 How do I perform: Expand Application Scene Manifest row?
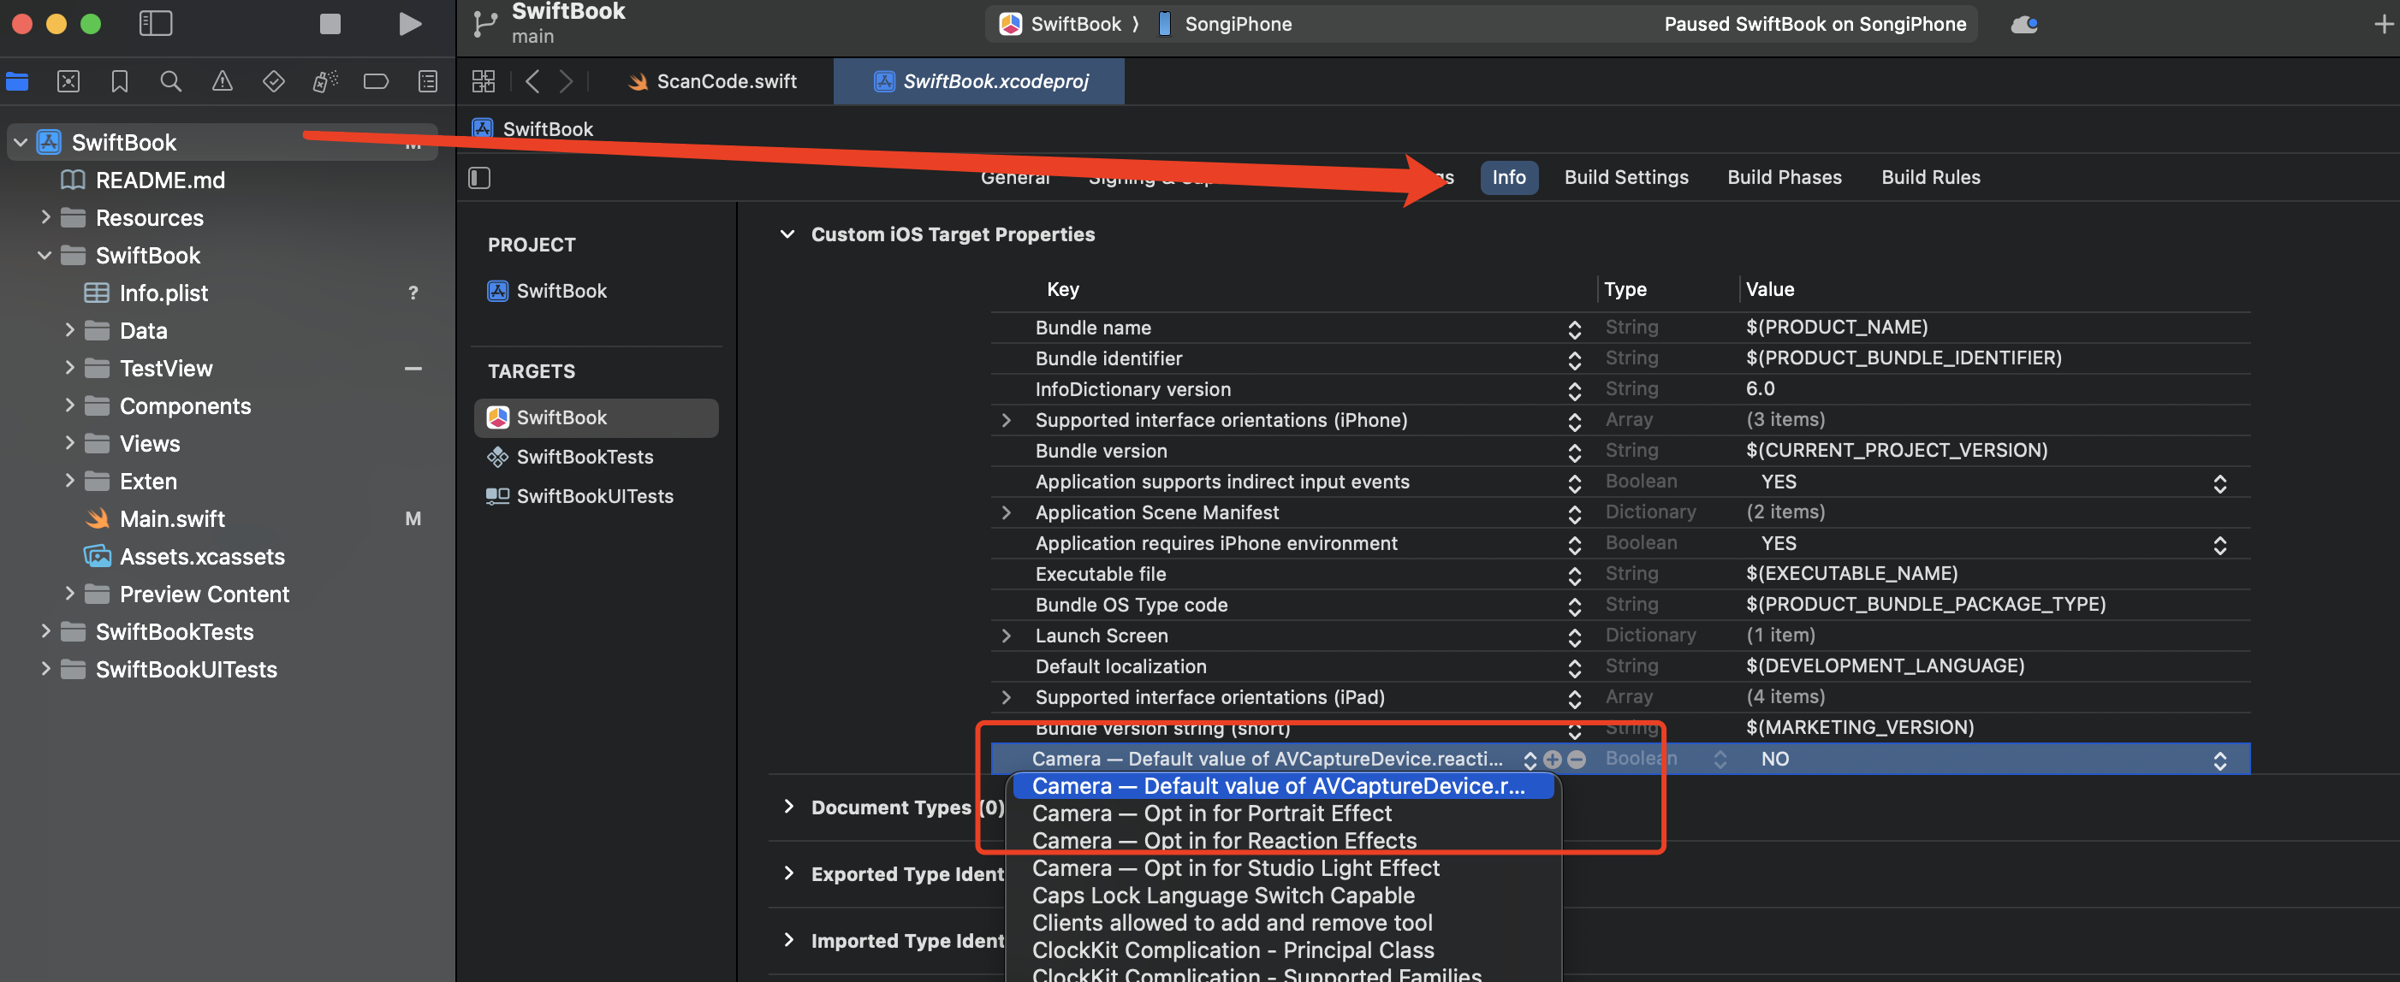(1007, 512)
